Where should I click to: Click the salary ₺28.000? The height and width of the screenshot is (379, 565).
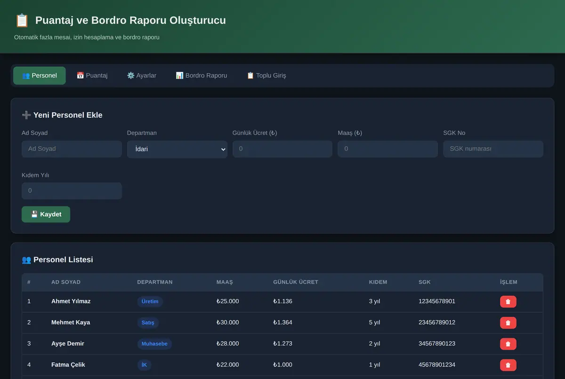pos(228,344)
